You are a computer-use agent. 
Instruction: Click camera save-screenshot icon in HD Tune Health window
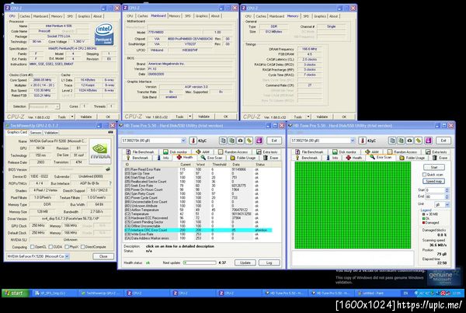point(240,141)
